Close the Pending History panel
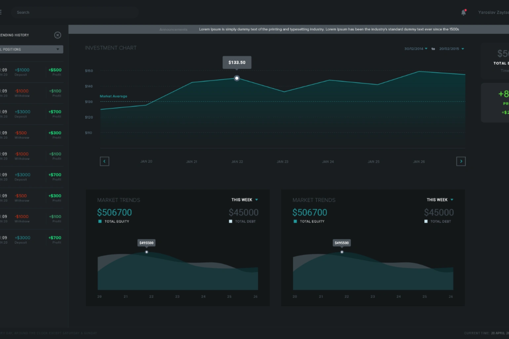509x339 pixels. 58,35
